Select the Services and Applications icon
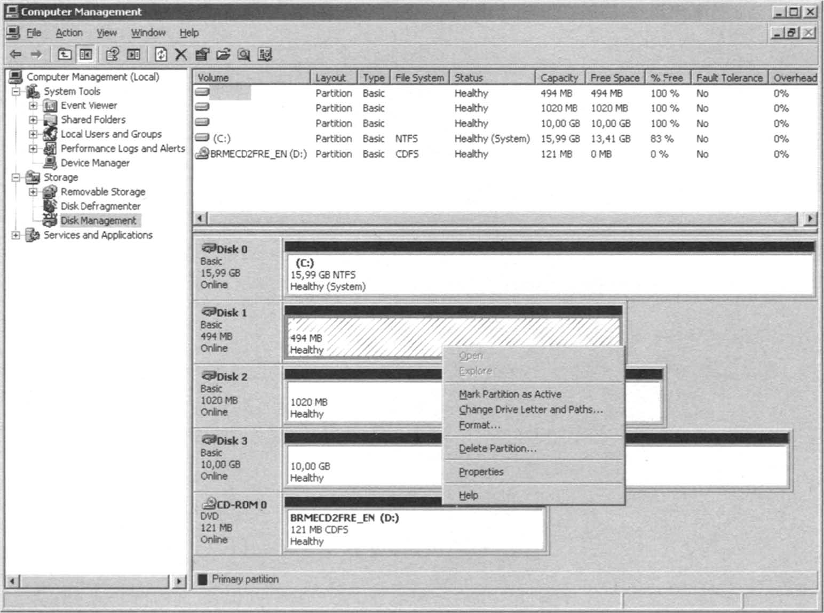The image size is (824, 613). pos(33,235)
